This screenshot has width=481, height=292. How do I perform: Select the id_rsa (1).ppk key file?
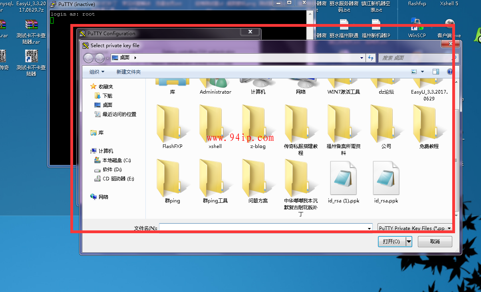[x=344, y=182]
